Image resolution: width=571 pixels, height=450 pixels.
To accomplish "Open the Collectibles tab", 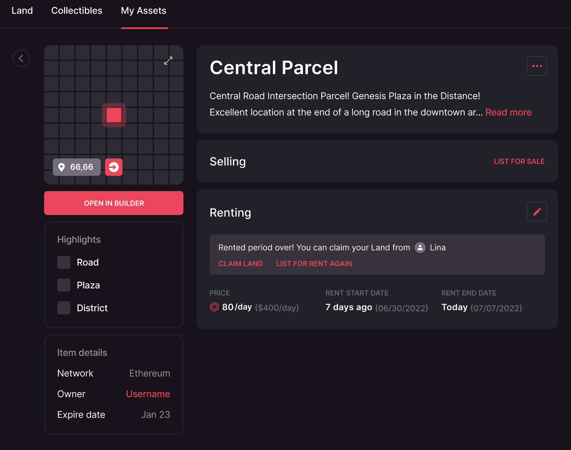I will [77, 11].
